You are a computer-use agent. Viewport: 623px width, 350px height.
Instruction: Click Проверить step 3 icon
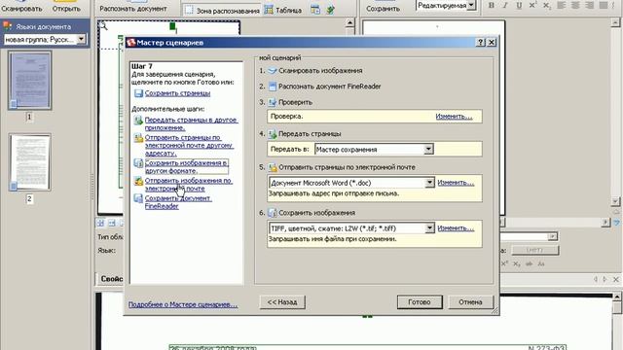[x=273, y=102]
